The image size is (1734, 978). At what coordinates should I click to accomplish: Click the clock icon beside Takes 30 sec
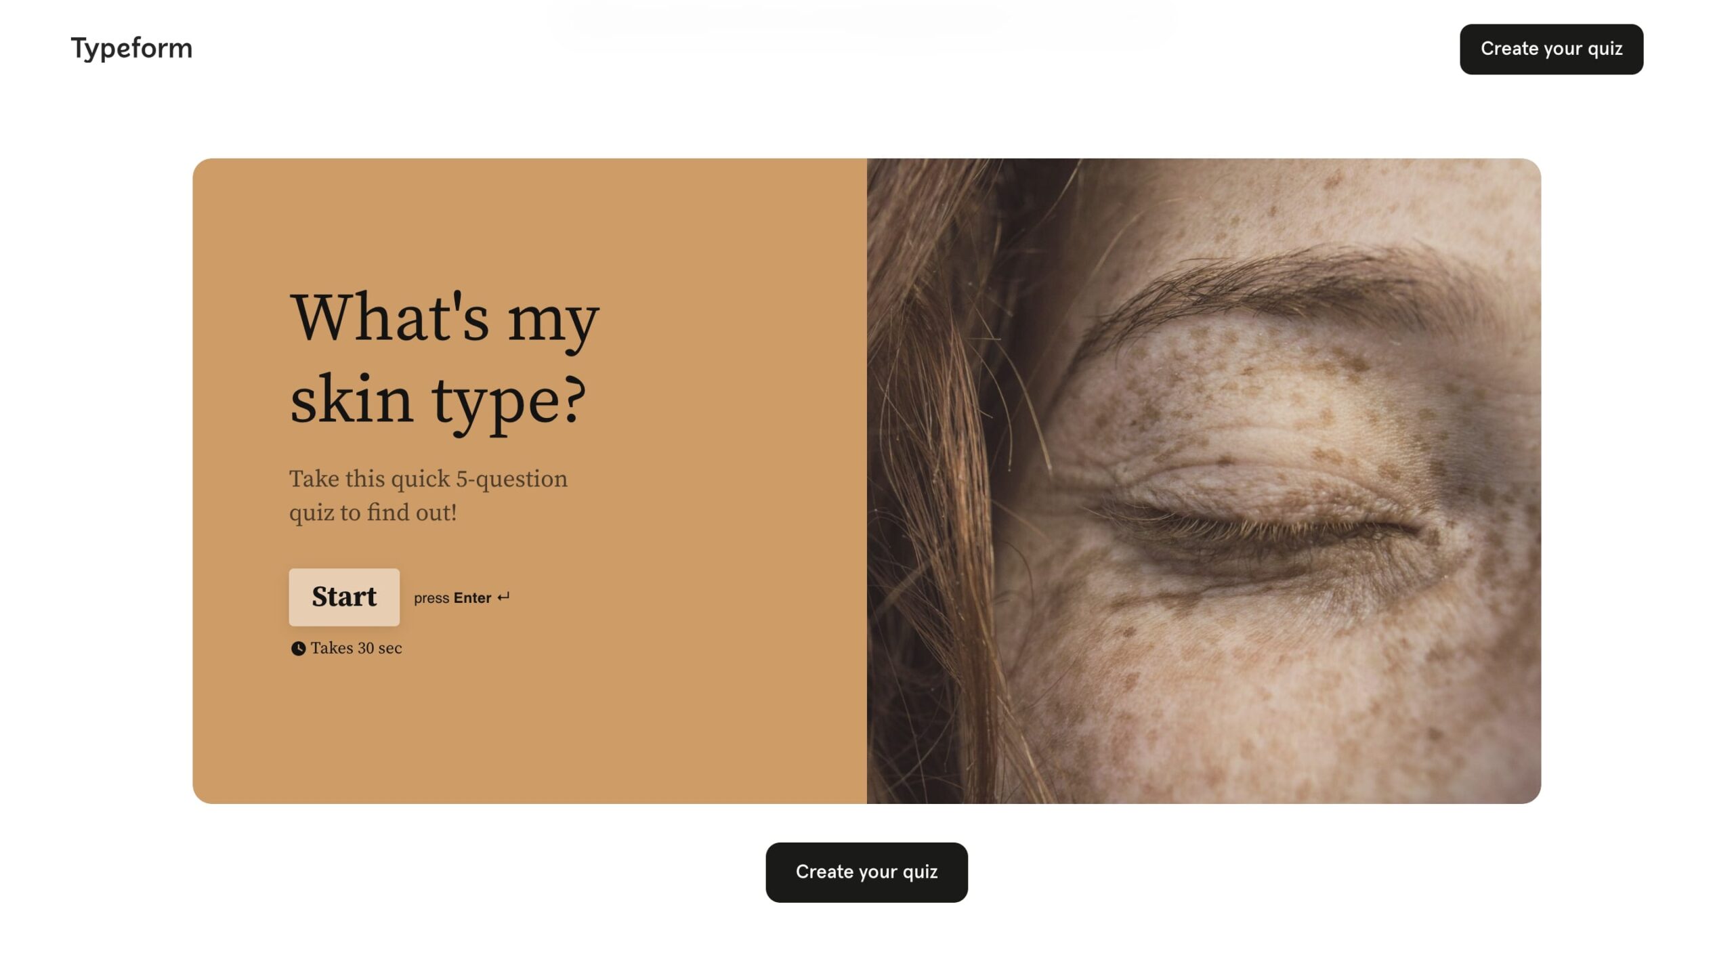[298, 648]
